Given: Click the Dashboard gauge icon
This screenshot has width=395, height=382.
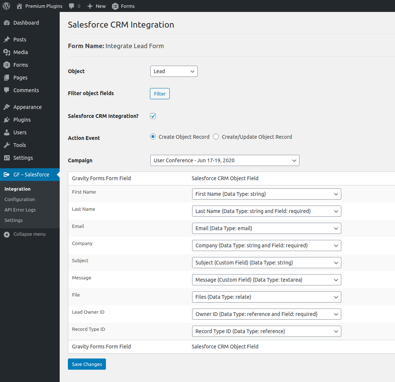Looking at the screenshot, I should [x=7, y=23].
